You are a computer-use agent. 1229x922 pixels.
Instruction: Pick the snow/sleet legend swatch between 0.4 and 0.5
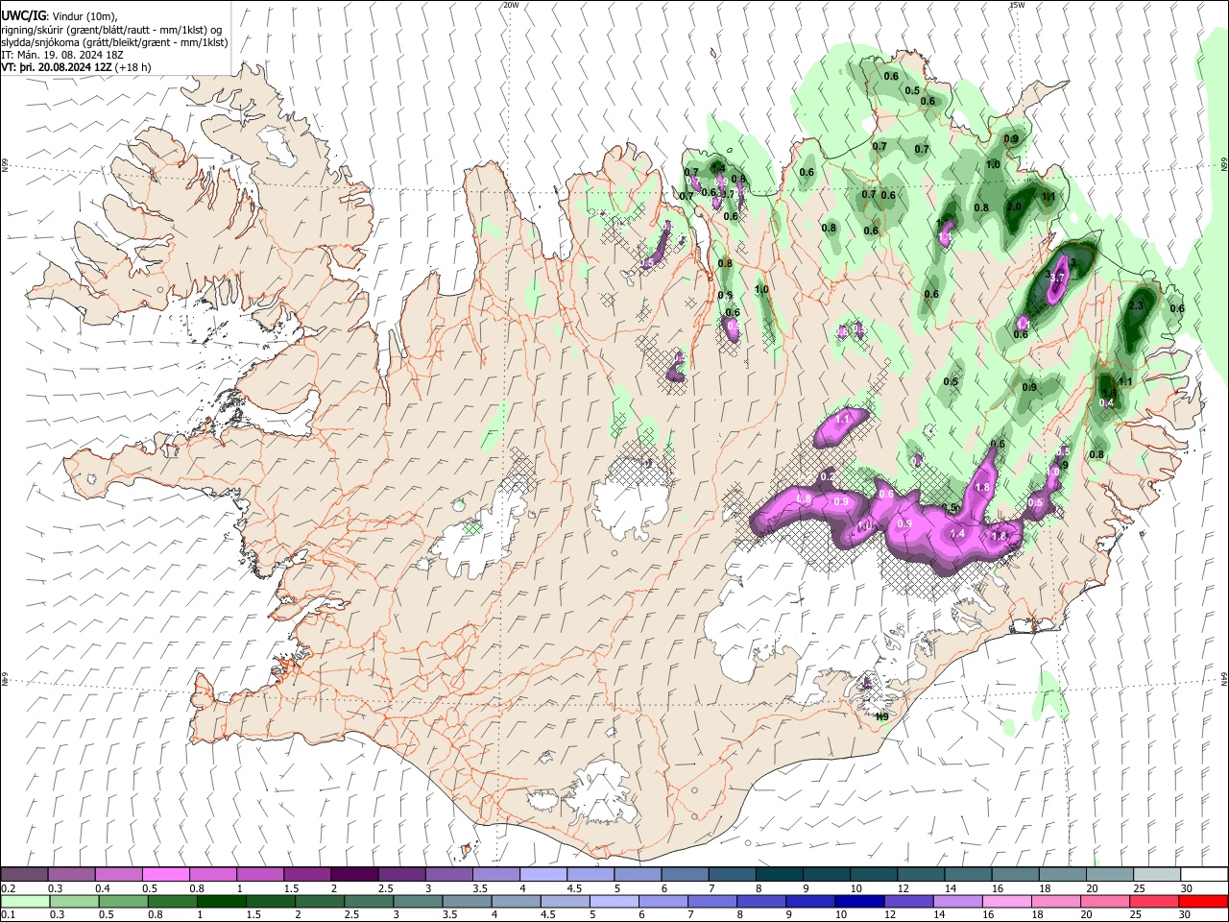click(118, 875)
